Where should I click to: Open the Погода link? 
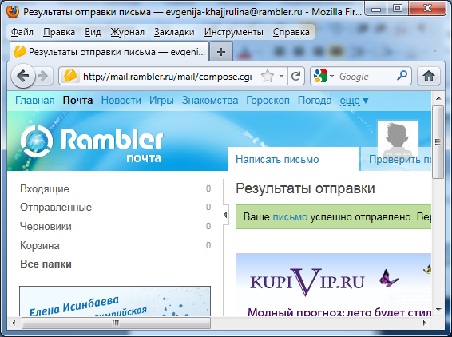[x=315, y=101]
